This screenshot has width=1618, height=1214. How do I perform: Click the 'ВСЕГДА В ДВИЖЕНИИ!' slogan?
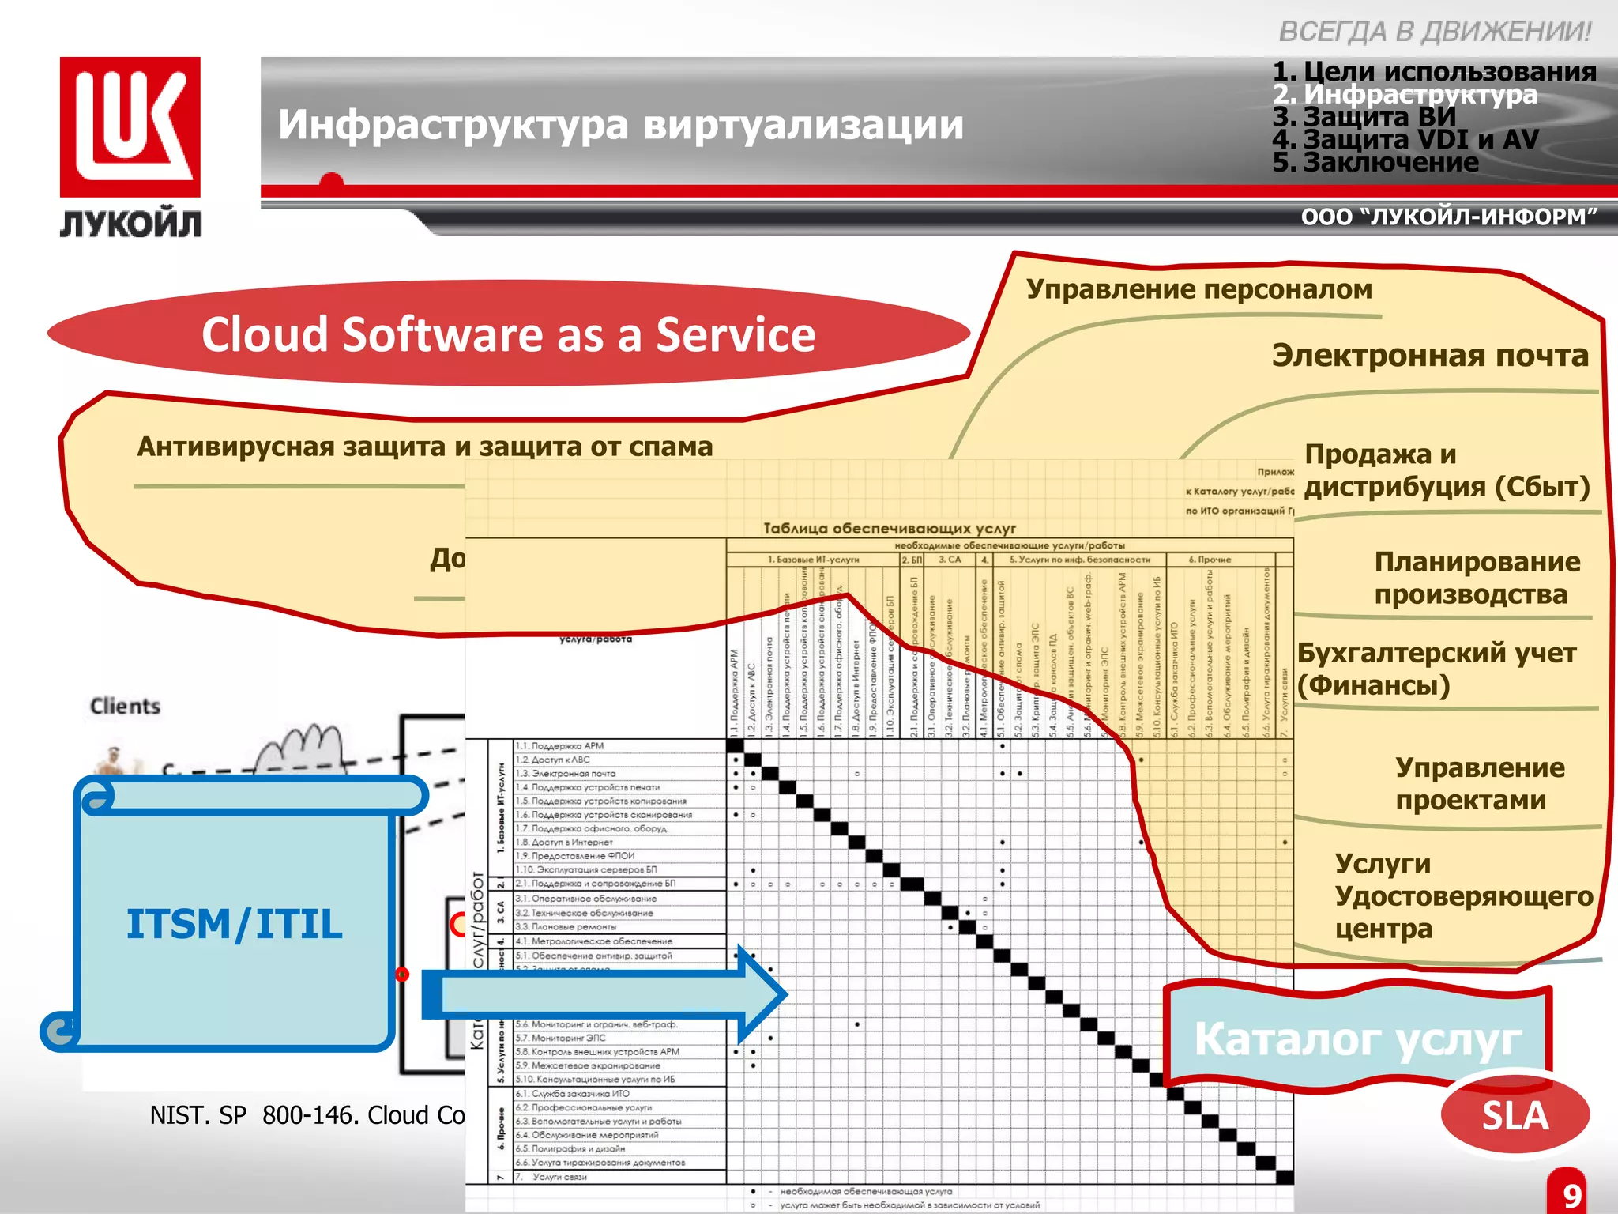(x=1435, y=31)
